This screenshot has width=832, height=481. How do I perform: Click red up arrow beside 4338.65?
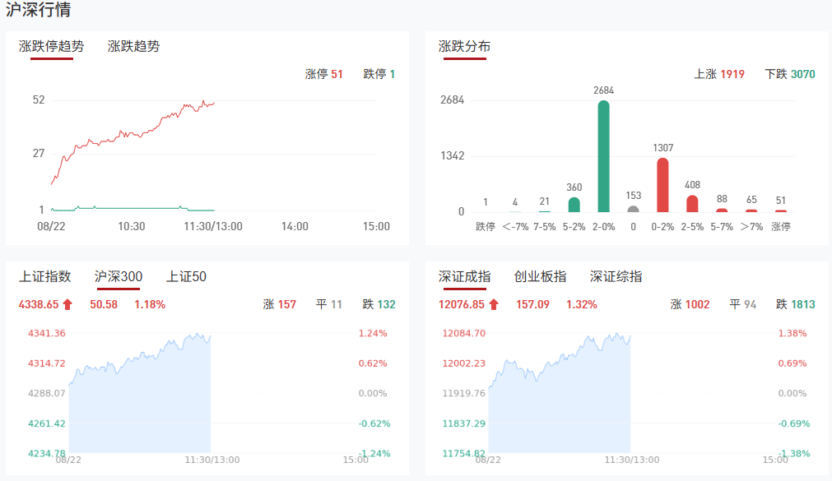[67, 305]
